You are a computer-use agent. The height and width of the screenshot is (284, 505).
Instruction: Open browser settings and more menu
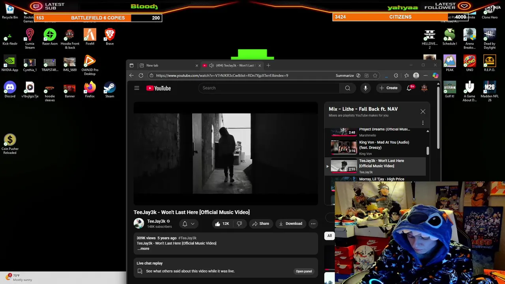pyautogui.click(x=425, y=75)
